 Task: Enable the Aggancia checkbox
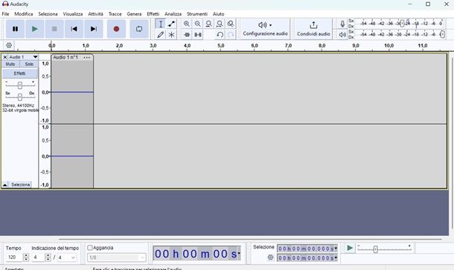click(90, 248)
